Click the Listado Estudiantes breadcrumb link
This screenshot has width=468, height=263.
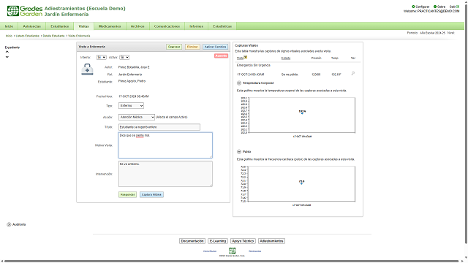28,36
